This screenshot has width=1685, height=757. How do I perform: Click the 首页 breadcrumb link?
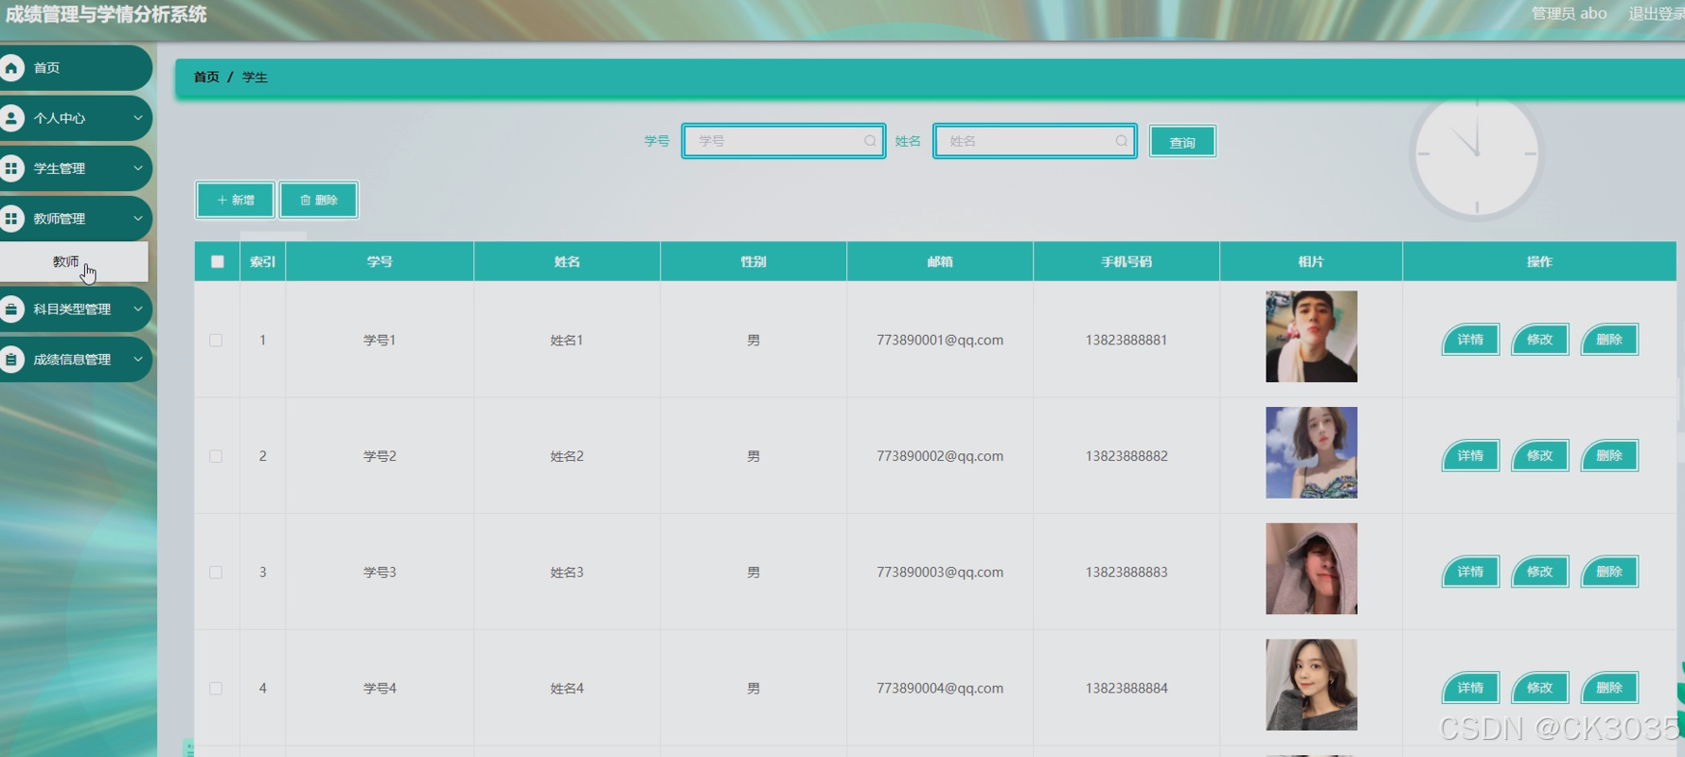pos(206,78)
